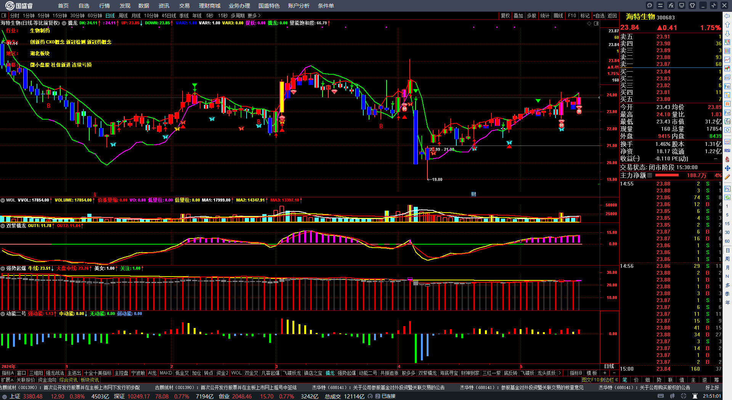Switch to 周线 period tab
The image size is (732, 400).
123,16
